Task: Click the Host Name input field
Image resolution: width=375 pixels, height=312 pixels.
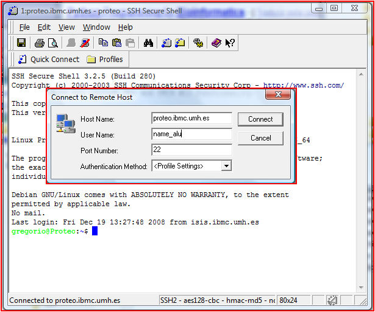Action: coord(192,118)
